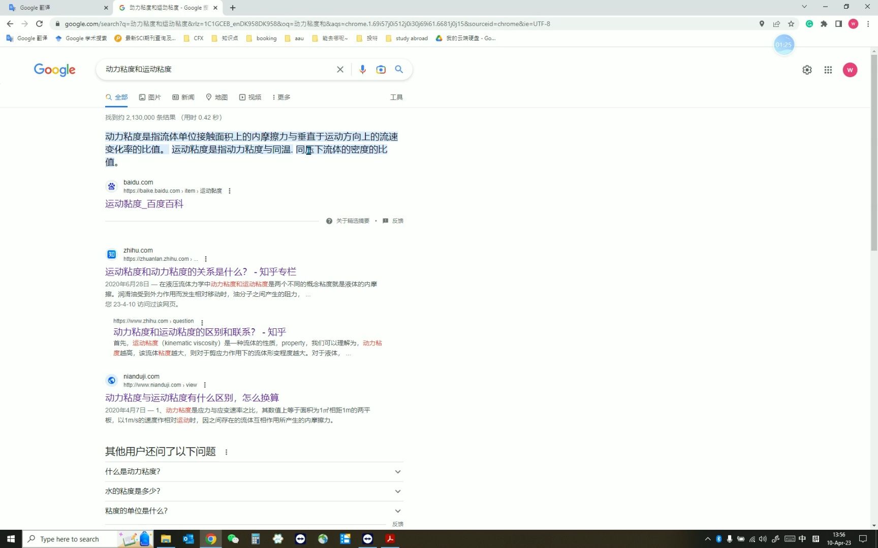The image size is (878, 548).
Task: Switch to 视频 results tab
Action: (250, 97)
